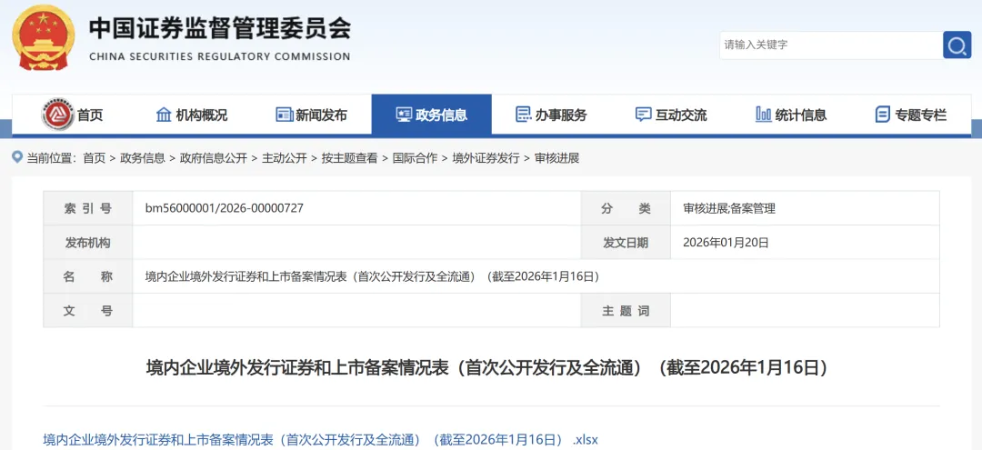Open the 首页 navigation tab

72,115
